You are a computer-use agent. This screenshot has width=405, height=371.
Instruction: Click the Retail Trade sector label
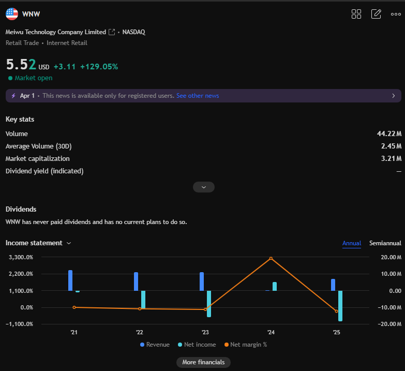pos(22,43)
